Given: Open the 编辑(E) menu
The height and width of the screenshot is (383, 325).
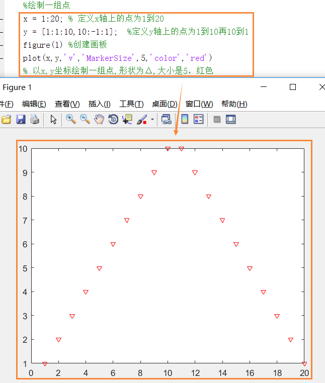Looking at the screenshot, I should tap(34, 104).
